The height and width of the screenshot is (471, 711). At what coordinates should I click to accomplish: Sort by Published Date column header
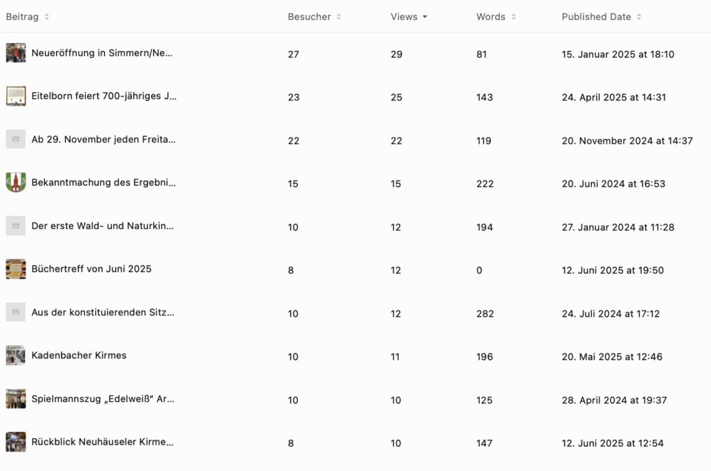pyautogui.click(x=639, y=17)
